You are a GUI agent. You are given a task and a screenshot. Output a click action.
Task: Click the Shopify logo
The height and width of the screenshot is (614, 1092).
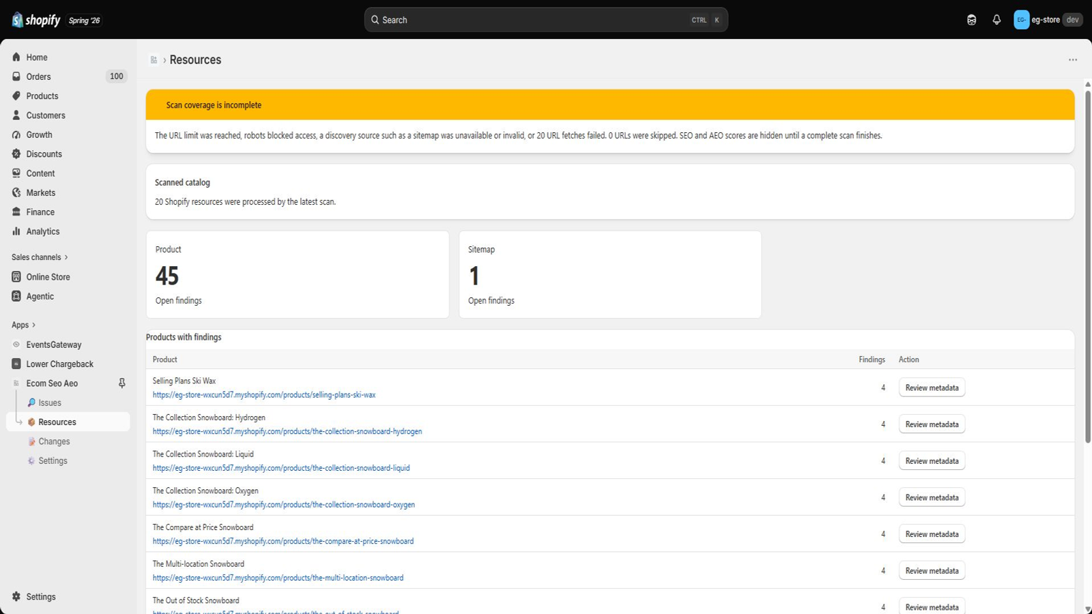36,20
